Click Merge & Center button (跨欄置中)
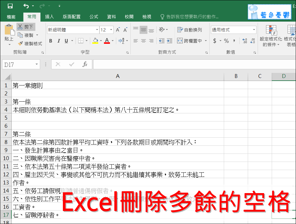This screenshot has width=296, height=224. point(190,40)
